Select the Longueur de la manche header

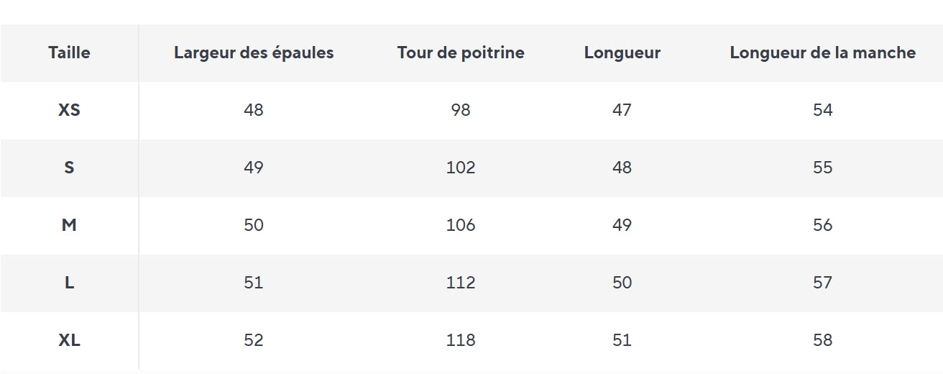[822, 53]
